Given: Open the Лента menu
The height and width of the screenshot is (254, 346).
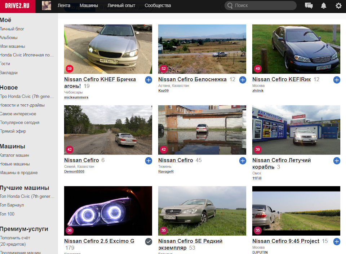Looking at the screenshot, I should click(x=64, y=5).
